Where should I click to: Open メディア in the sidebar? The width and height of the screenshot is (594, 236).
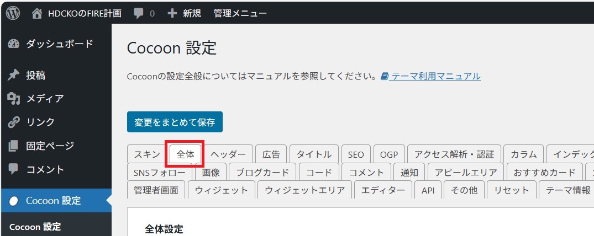[45, 99]
